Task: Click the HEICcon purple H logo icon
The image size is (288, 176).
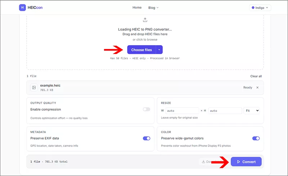Action: pos(22,8)
